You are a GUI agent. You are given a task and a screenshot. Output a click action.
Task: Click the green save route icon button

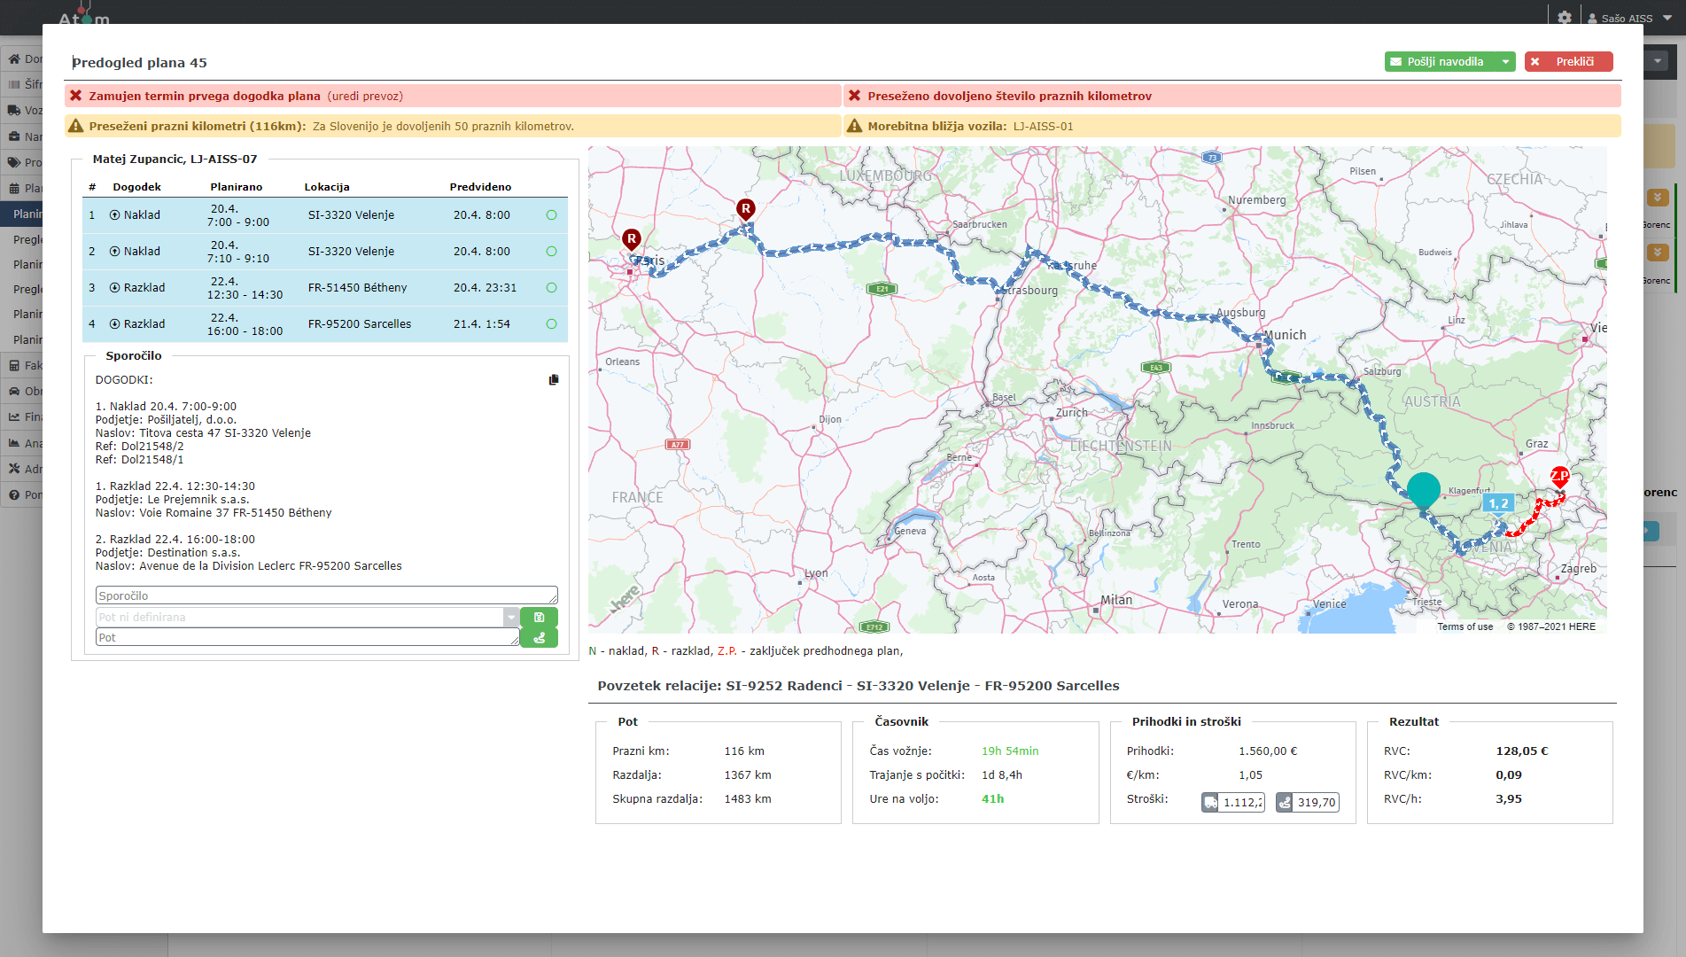coord(539,617)
